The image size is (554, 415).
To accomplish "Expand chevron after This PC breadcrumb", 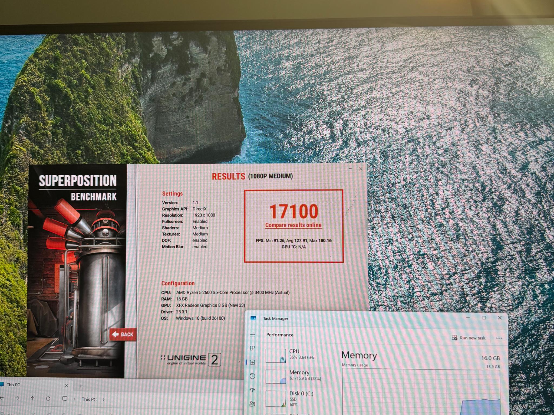I will [x=104, y=399].
